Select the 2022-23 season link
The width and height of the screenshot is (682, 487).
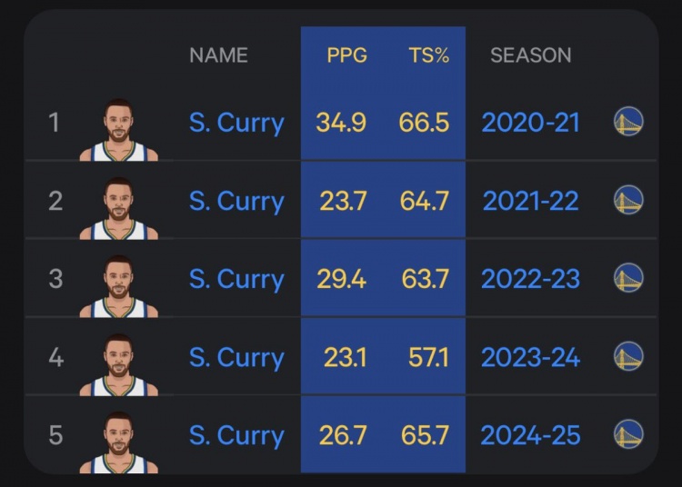click(530, 279)
